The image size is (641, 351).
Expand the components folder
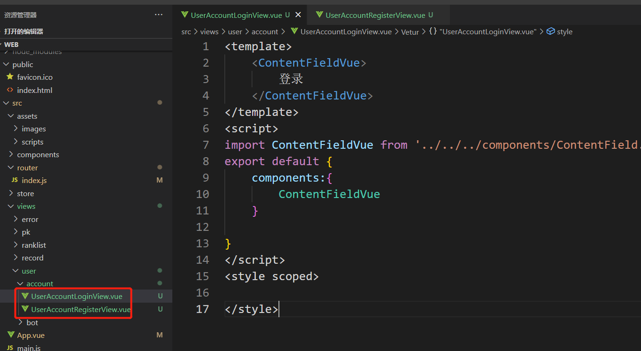[x=11, y=154]
